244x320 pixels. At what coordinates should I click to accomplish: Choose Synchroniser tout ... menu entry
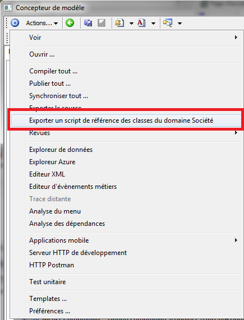(58, 96)
